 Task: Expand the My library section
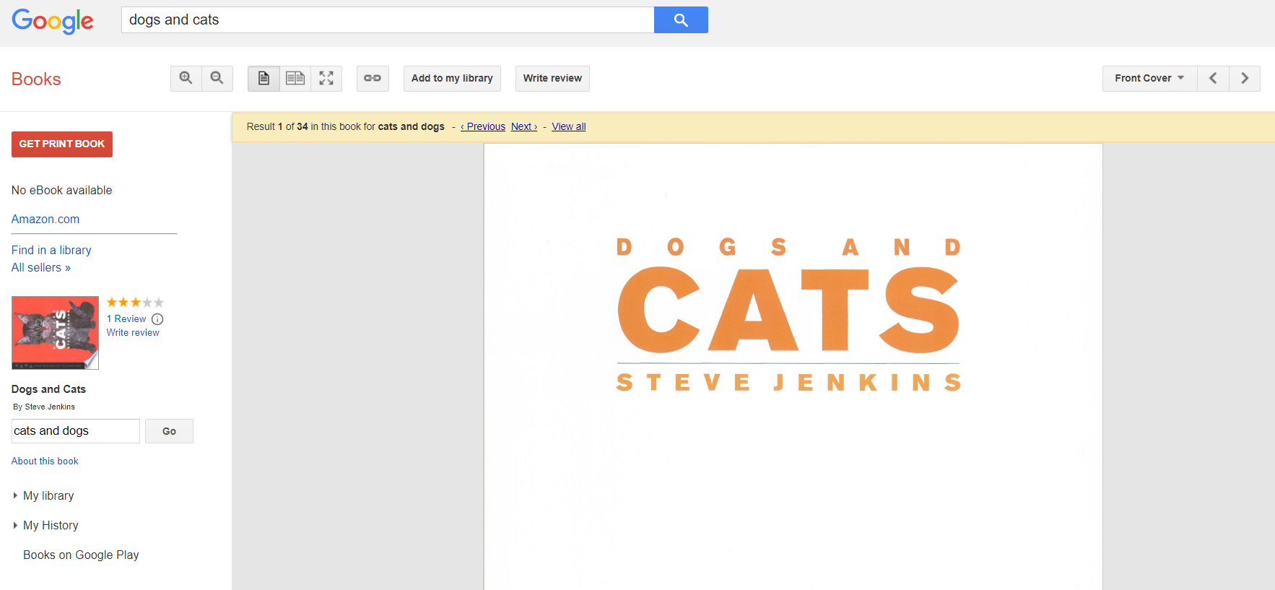pos(48,495)
